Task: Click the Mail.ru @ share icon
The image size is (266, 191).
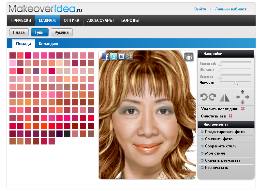Action: click(x=129, y=57)
